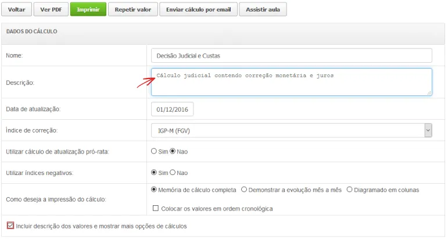The image size is (448, 239).
Task: Select Demonstrar a evolução mês a mês
Action: [244, 190]
